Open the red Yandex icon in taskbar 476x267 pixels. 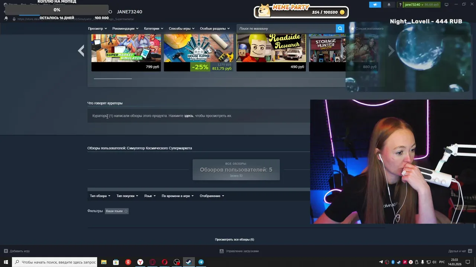point(128,262)
